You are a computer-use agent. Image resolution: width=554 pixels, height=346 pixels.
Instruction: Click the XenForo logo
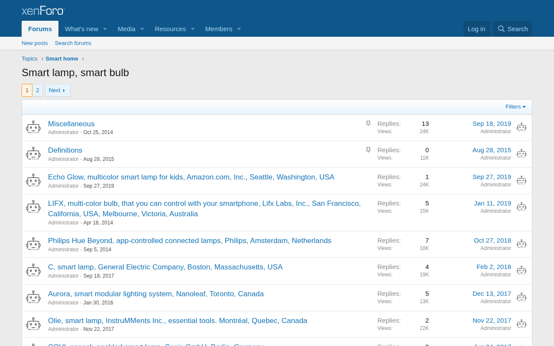tap(43, 10)
